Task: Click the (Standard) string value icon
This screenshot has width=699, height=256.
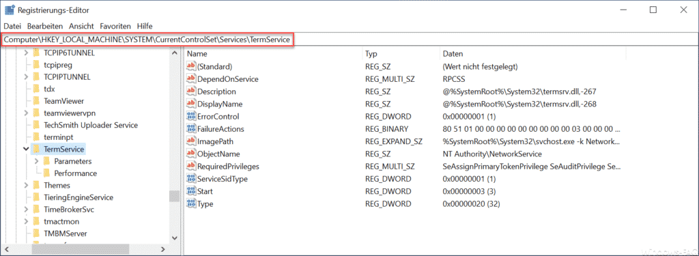Action: point(191,66)
